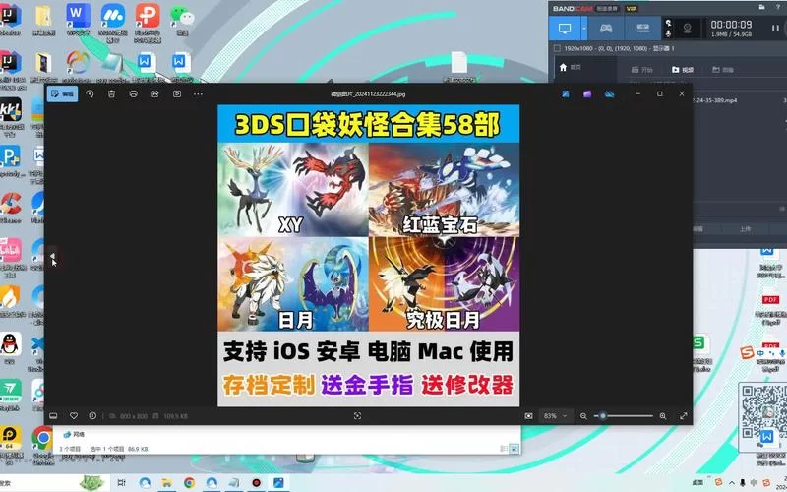Open Chrome from the taskbar
Image resolution: width=787 pixels, height=492 pixels.
189,483
